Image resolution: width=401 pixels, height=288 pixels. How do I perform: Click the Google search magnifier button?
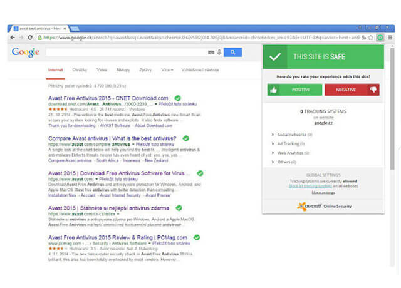(232, 53)
